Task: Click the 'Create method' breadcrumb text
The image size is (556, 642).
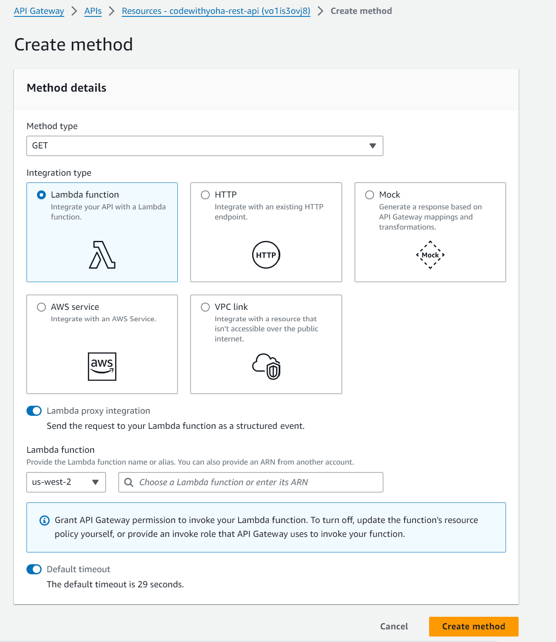Action: [361, 11]
